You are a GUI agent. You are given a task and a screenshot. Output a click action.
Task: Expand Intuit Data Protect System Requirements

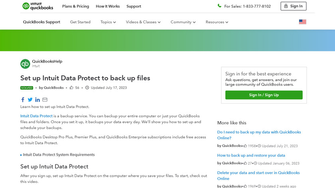point(58,155)
